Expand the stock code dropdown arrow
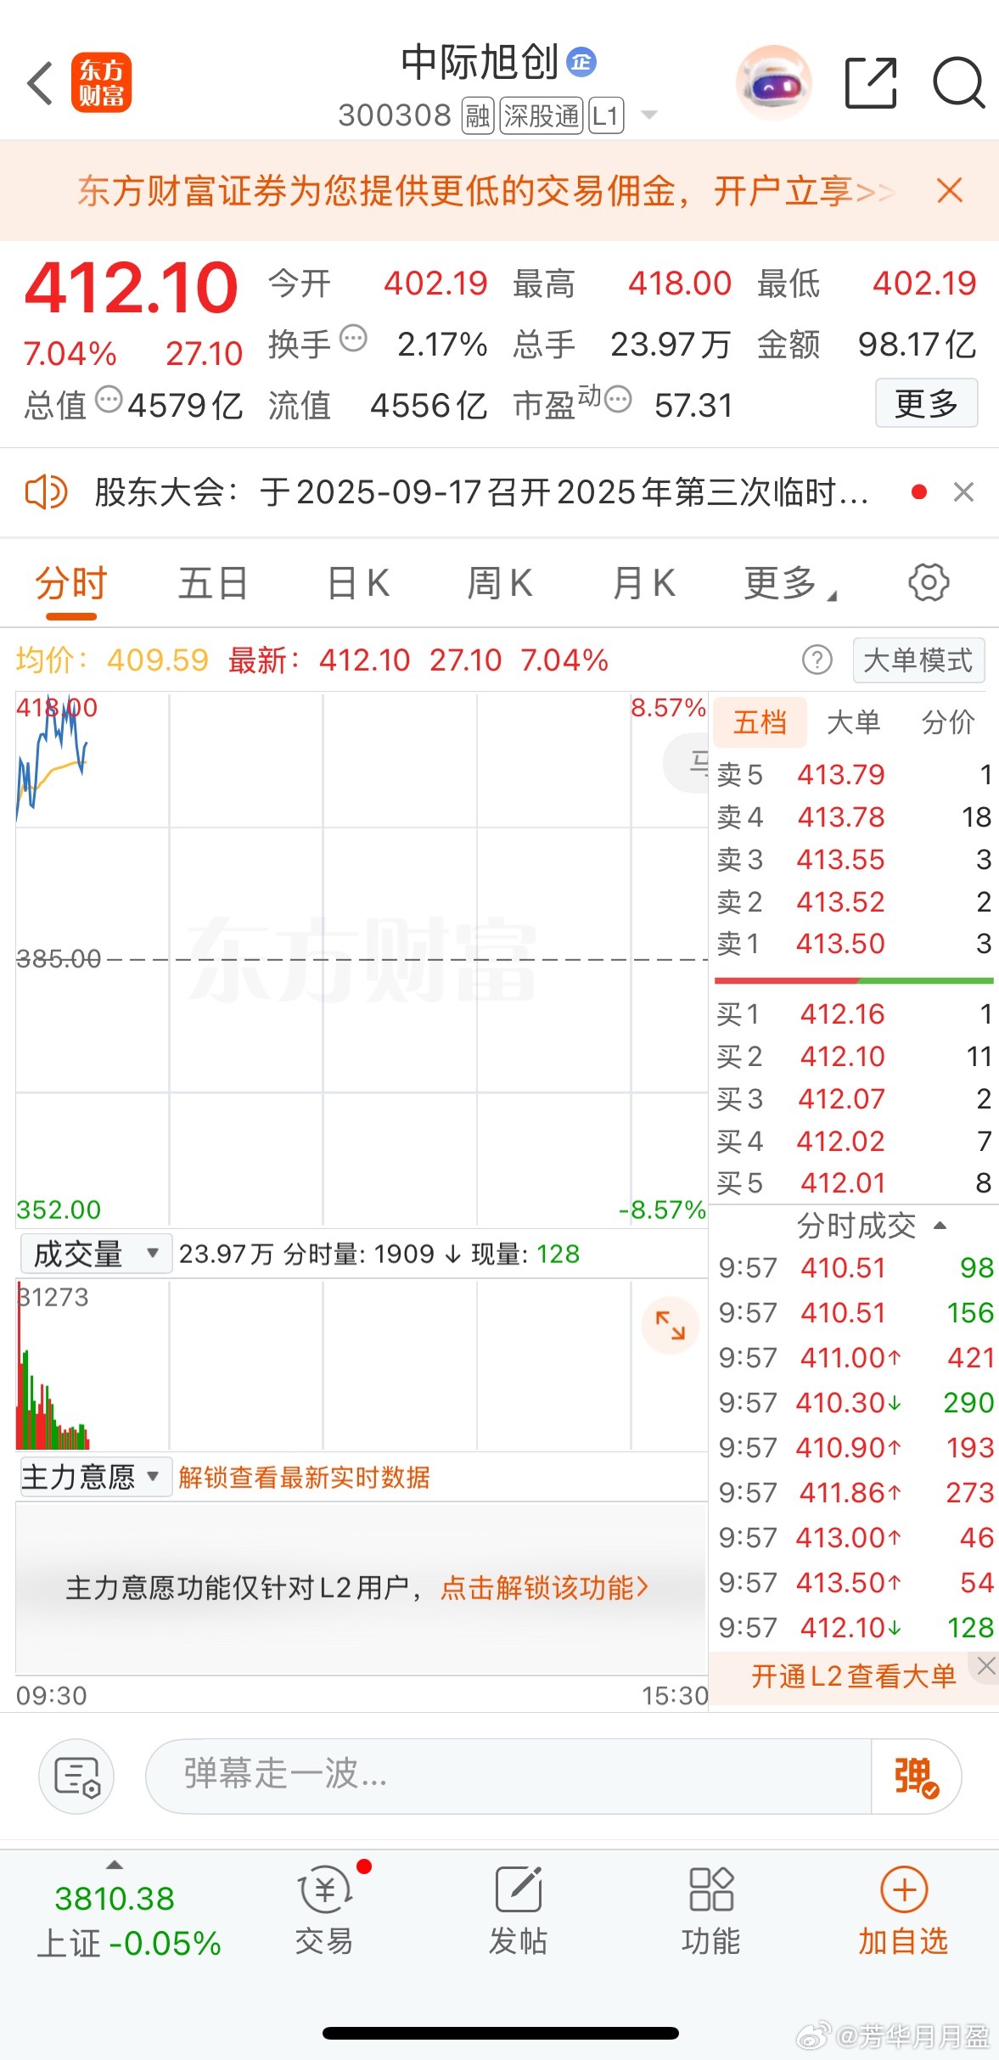 (649, 115)
